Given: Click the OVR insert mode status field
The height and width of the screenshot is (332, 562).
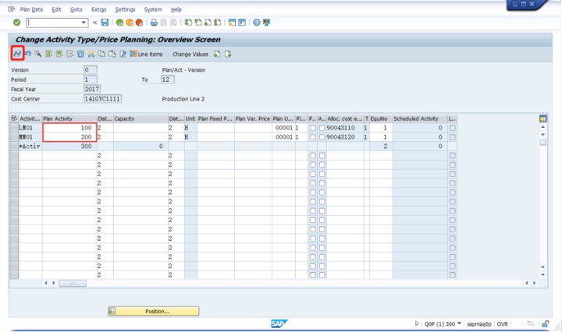Looking at the screenshot, I should 502,323.
